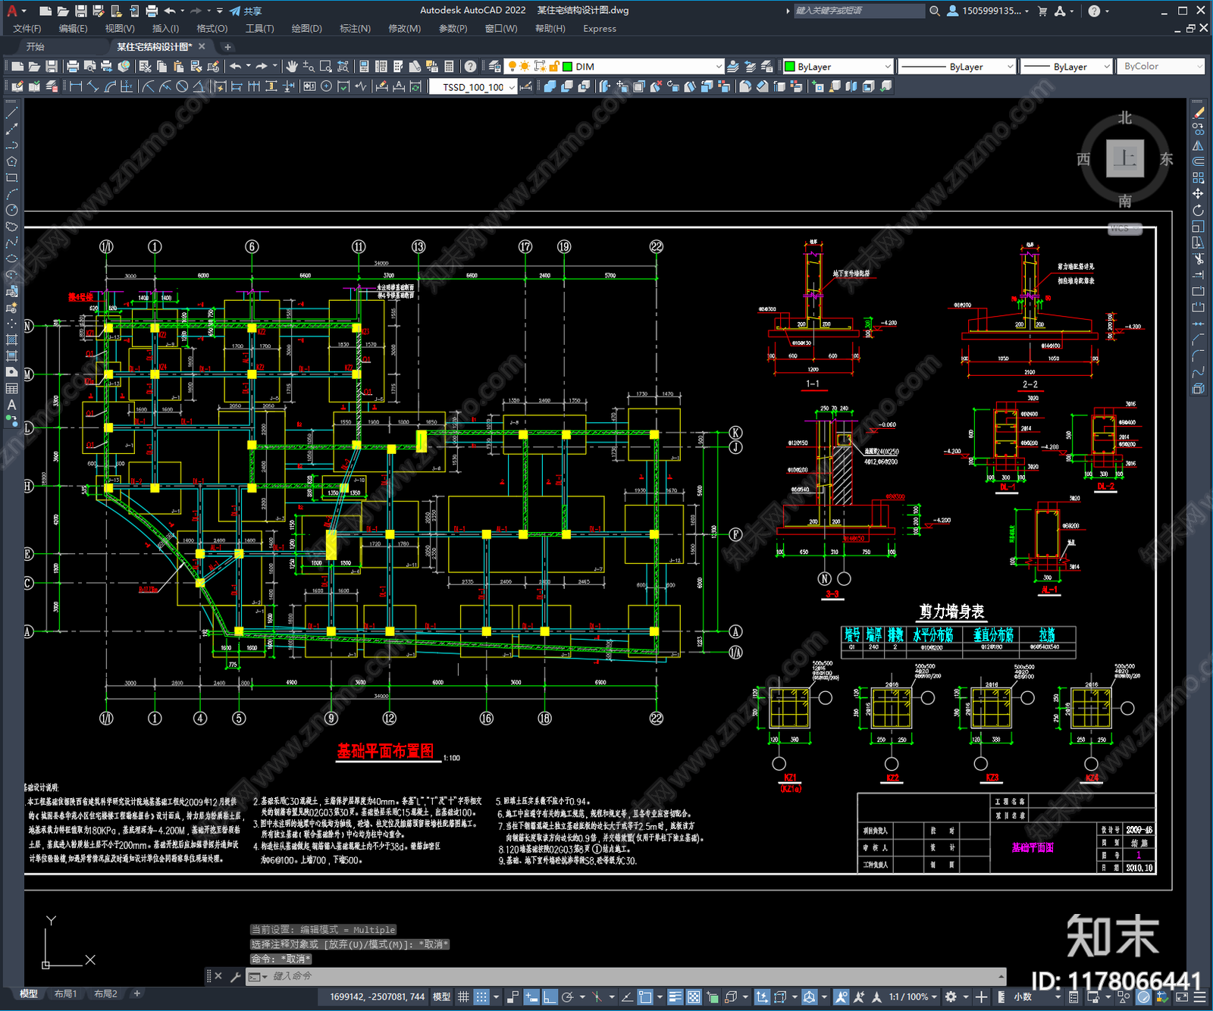This screenshot has width=1213, height=1011.
Task: Select the Line tool in draw toolbar
Action: tap(11, 112)
